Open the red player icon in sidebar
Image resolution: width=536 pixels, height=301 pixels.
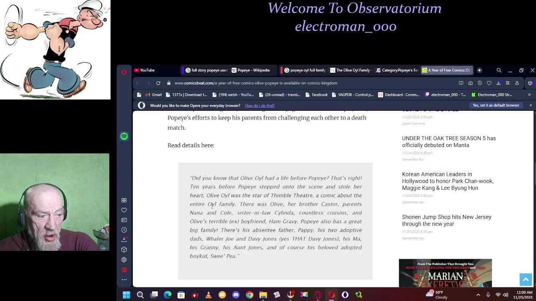click(x=124, y=270)
